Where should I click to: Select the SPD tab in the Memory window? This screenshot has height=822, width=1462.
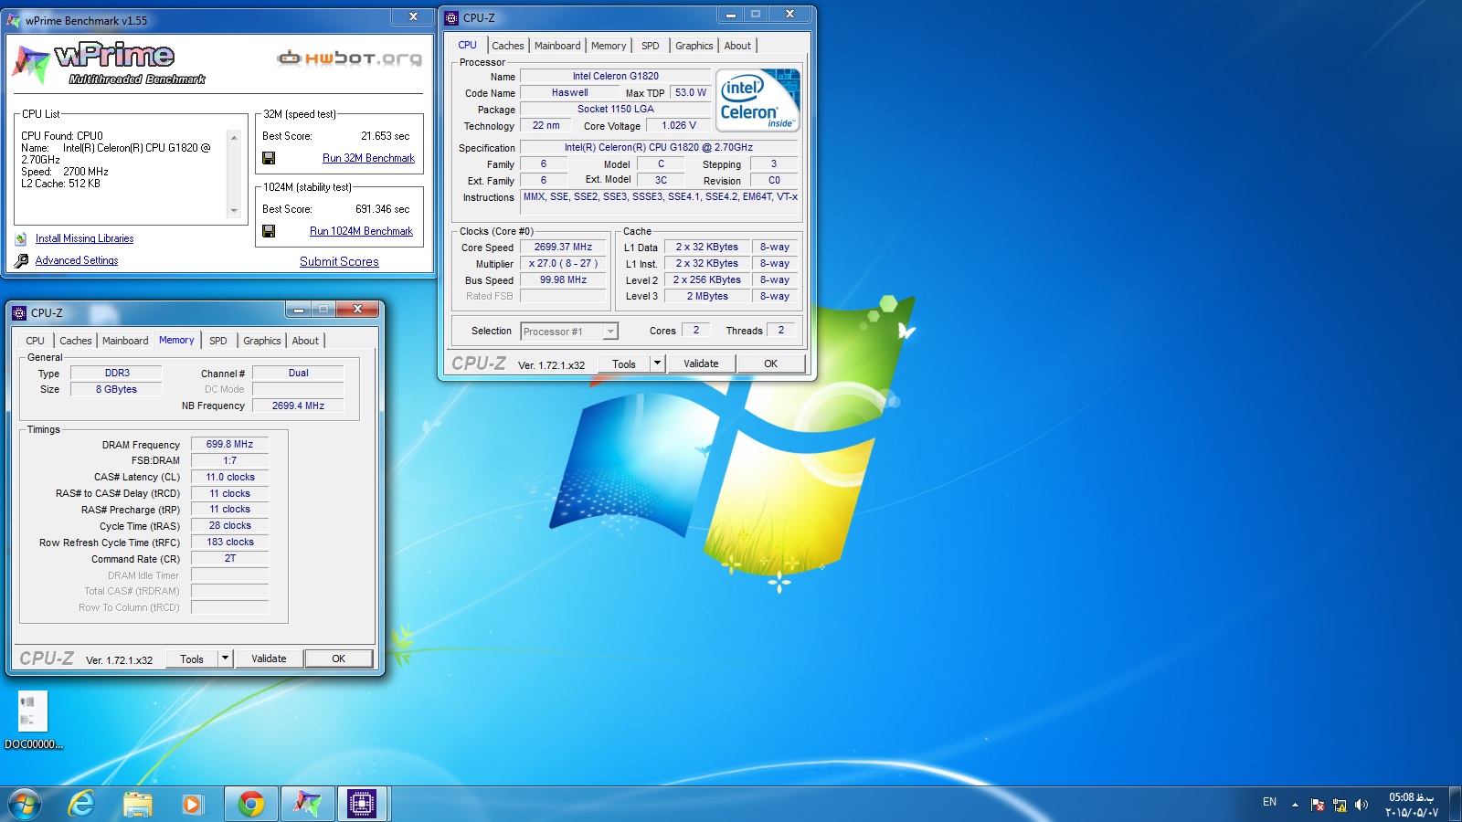[217, 341]
